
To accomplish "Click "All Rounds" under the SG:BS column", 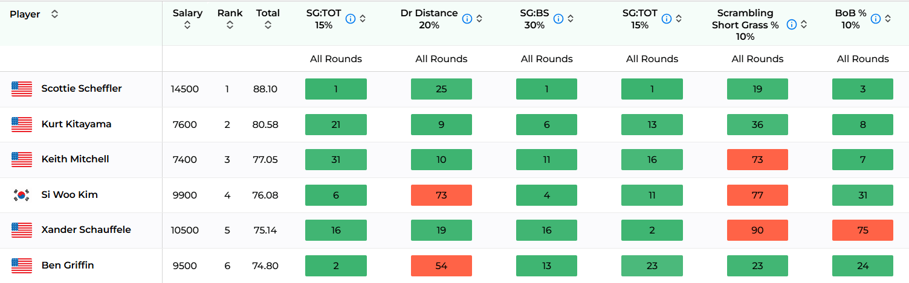I will click(x=546, y=59).
